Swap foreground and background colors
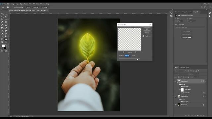Screen dimensions: 212x119 click(x=6, y=45)
